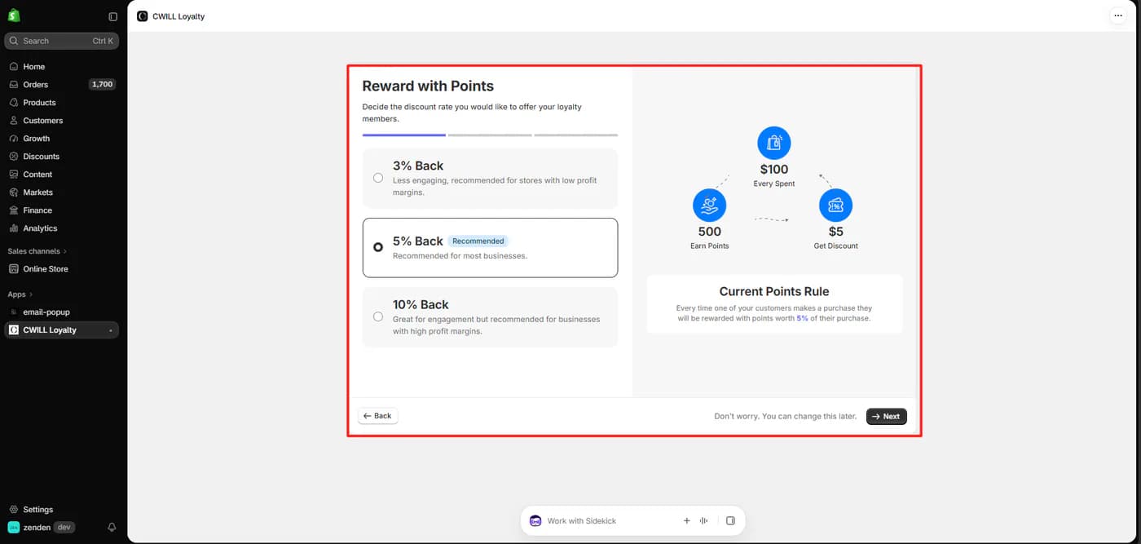
Task: Click the Reward with Points title
Action: coord(428,86)
